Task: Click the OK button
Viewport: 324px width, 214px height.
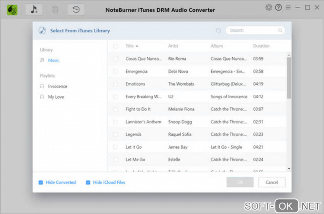Action: pos(240,182)
